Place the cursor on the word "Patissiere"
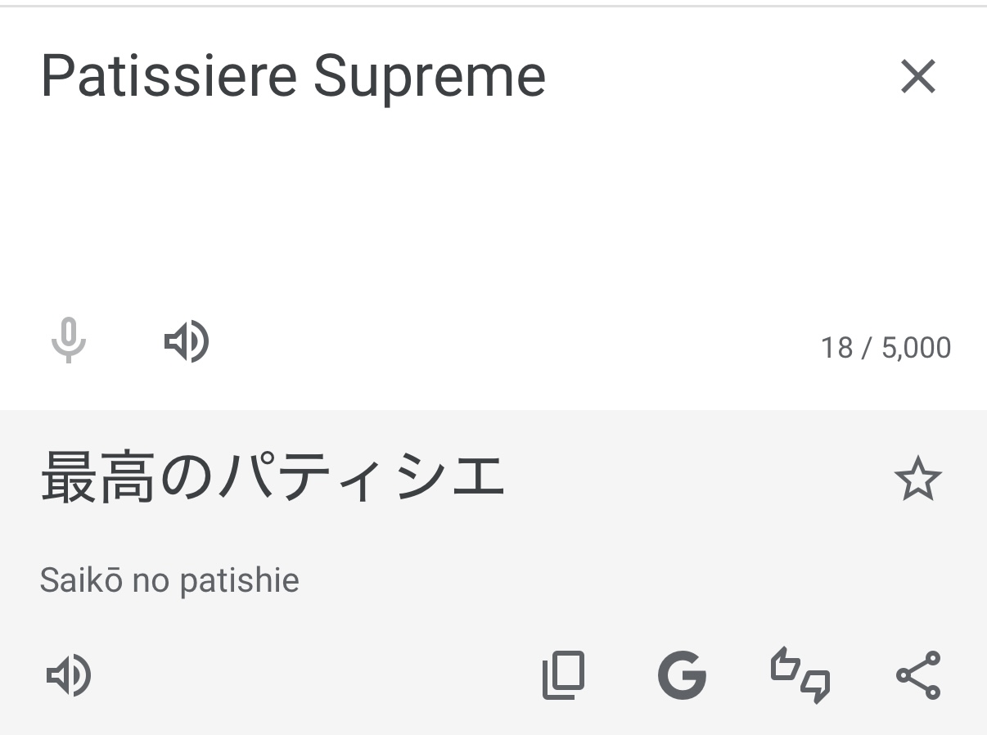Image resolution: width=987 pixels, height=735 pixels. (169, 75)
